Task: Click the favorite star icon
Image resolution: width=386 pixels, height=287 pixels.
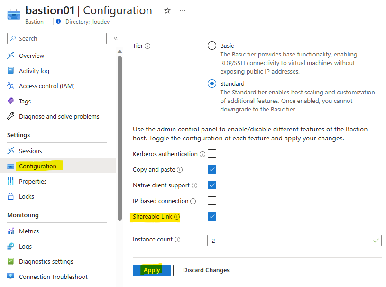Action: tap(167, 10)
